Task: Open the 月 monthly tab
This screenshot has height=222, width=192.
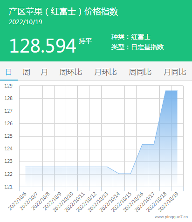Action: [x=44, y=72]
